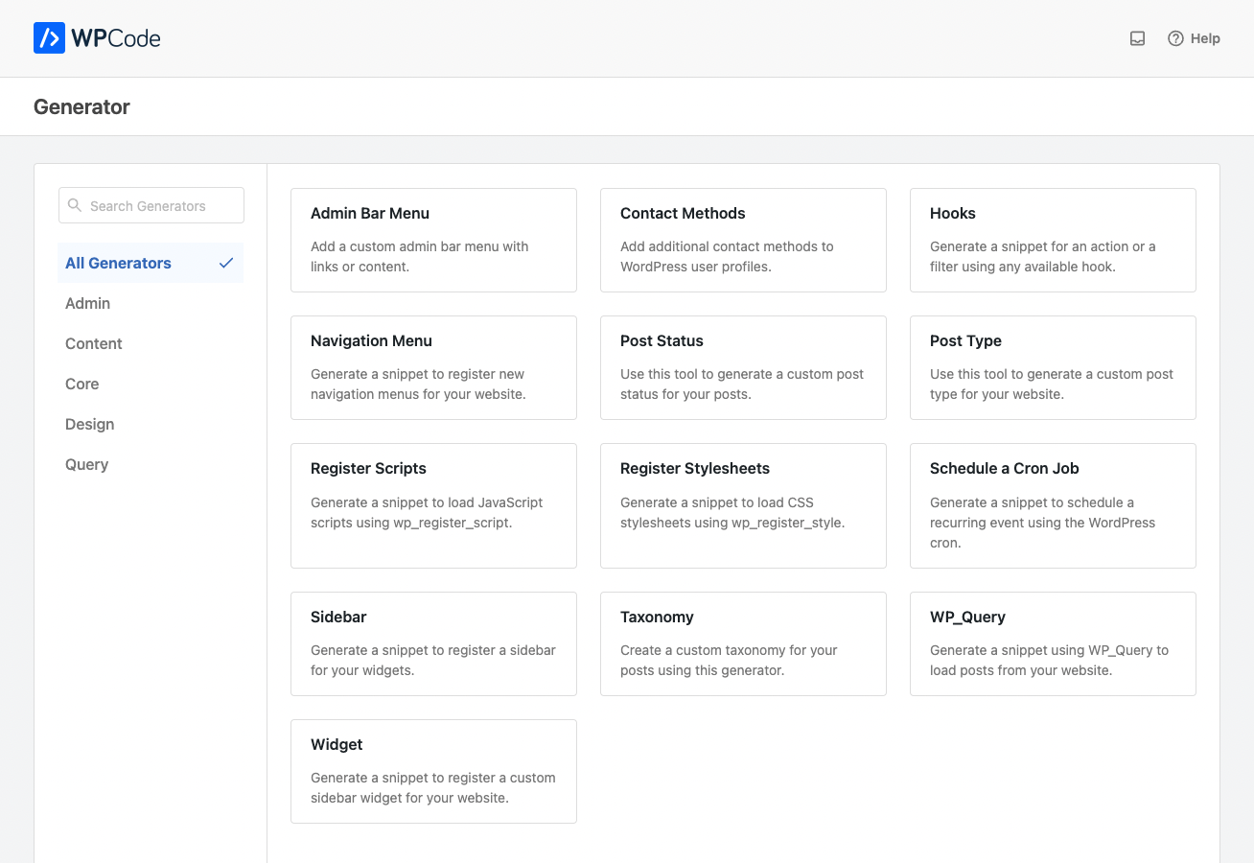
Task: Click the search magnifier icon
Action: click(x=75, y=205)
